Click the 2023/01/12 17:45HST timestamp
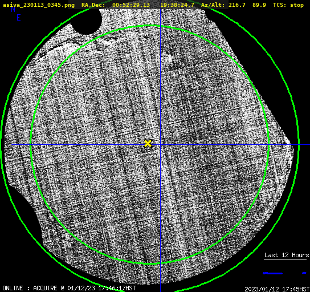 (x=277, y=289)
